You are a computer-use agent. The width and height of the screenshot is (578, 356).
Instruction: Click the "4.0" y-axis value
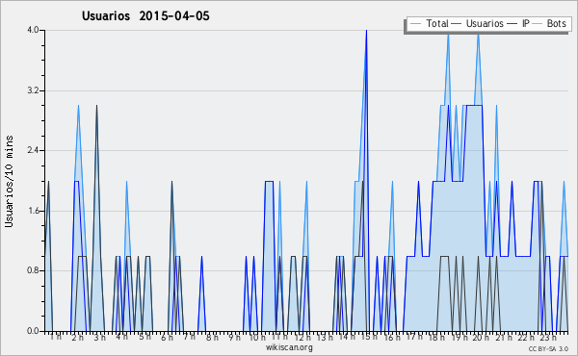click(33, 30)
